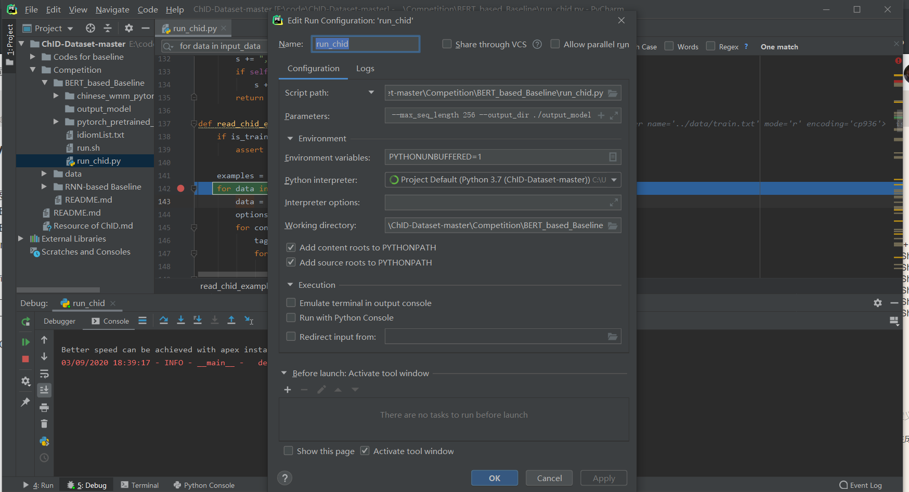
Task: Edit environment variables list icon
Action: click(613, 157)
